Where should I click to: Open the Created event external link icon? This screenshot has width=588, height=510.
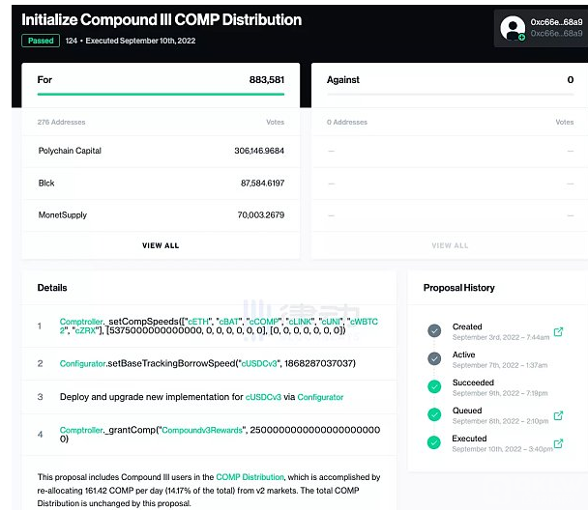click(558, 331)
